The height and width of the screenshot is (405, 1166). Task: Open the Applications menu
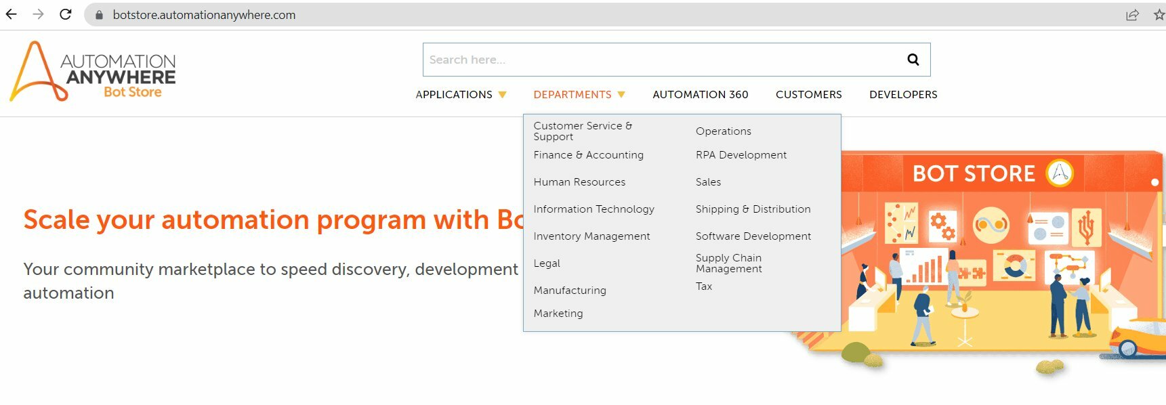[x=454, y=95]
